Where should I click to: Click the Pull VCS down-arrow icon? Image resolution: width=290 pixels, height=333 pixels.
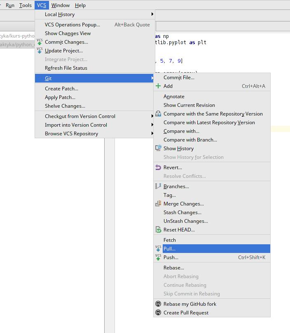click(158, 248)
